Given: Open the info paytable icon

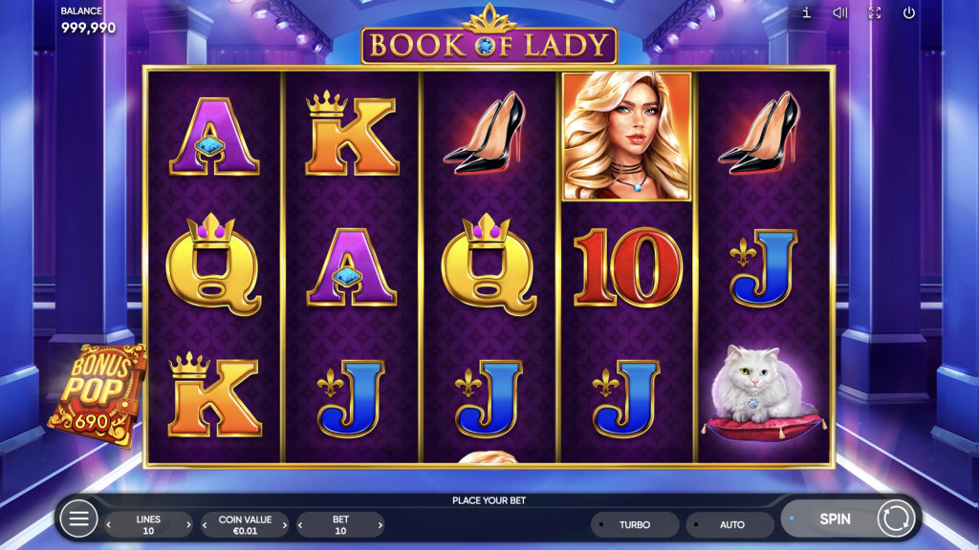Looking at the screenshot, I should click(806, 12).
